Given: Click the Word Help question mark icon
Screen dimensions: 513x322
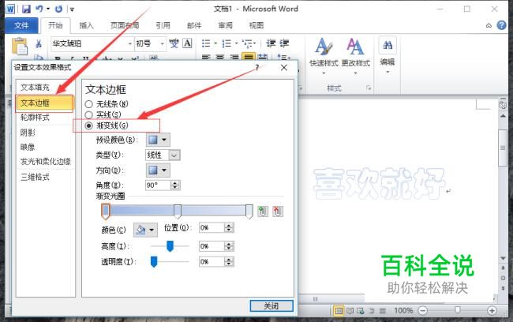Looking at the screenshot, I should pyautogui.click(x=501, y=25).
